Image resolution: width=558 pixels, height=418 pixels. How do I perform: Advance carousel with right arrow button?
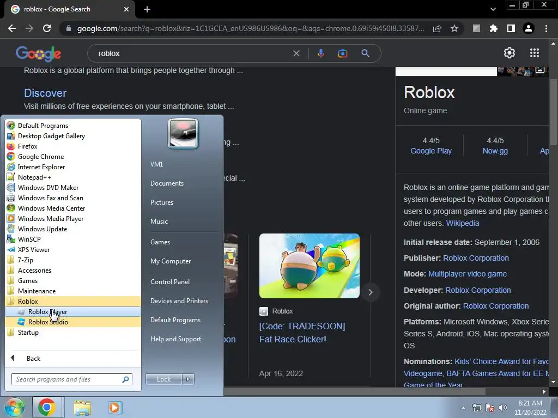(x=371, y=292)
